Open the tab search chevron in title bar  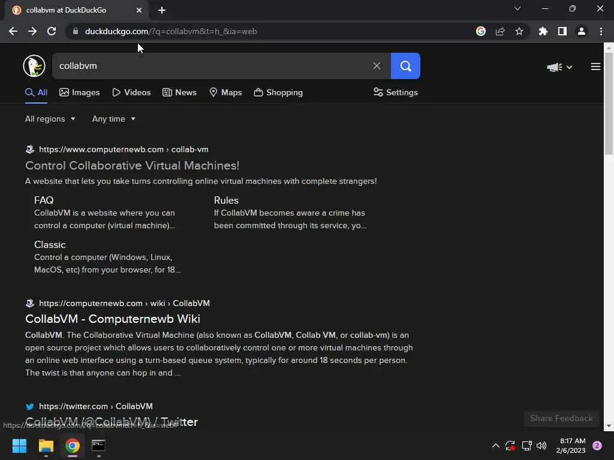pos(517,8)
